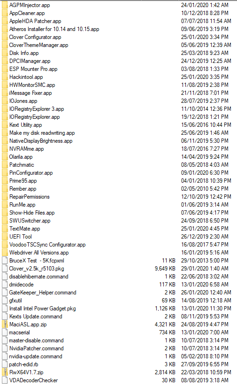The image size is (237, 386).
Task: Select the 2,814 KB size value
Action: pos(165,372)
